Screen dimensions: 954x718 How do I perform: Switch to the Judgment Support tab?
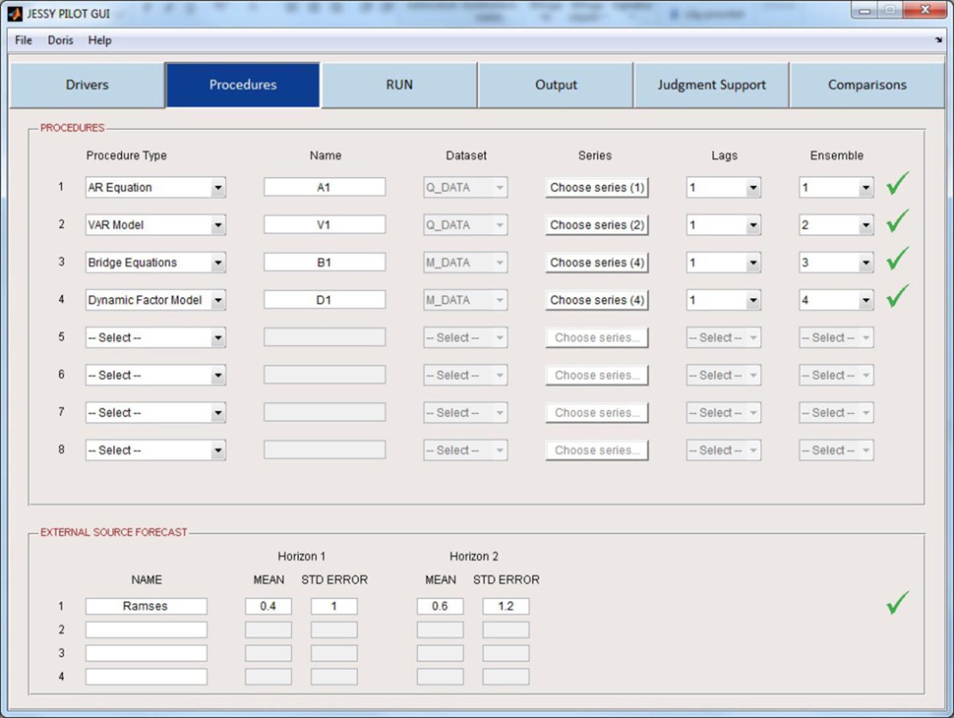pos(711,85)
